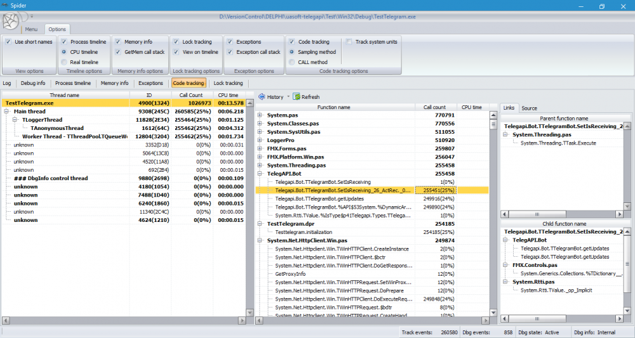The image size is (635, 338).
Task: Collapse the TelegAPI.Bot function group
Action: [260, 174]
